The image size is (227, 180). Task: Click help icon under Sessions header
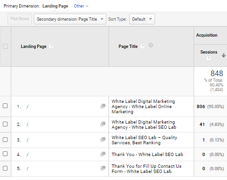(209, 58)
